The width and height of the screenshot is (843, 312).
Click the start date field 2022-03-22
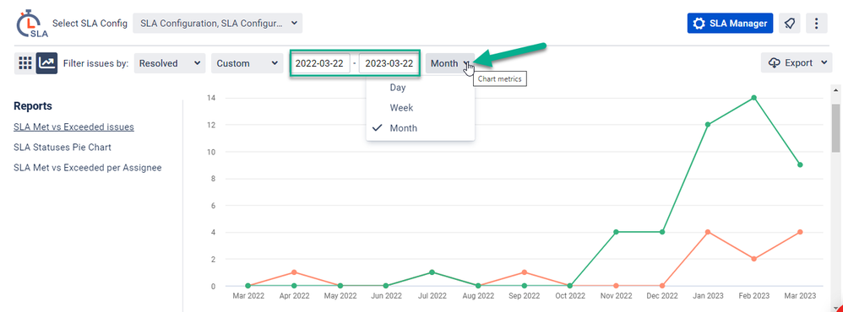click(321, 63)
